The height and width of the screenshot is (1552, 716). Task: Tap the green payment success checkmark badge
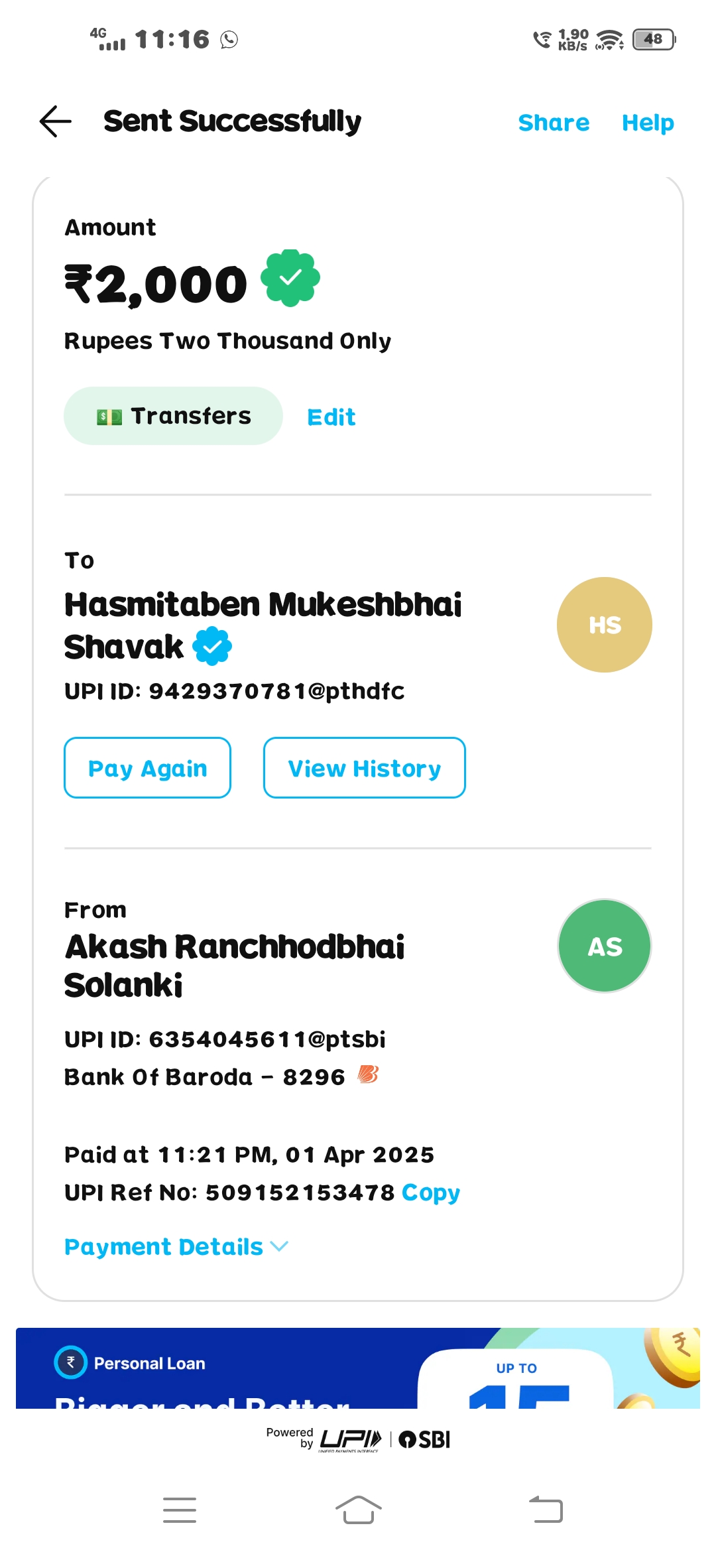[x=290, y=278]
